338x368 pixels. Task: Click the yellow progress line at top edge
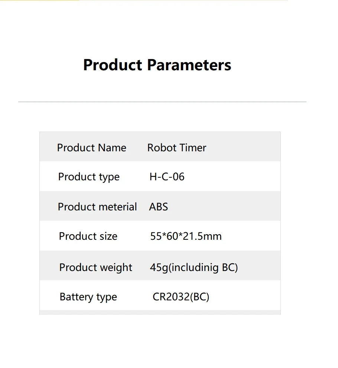click(40, 0)
